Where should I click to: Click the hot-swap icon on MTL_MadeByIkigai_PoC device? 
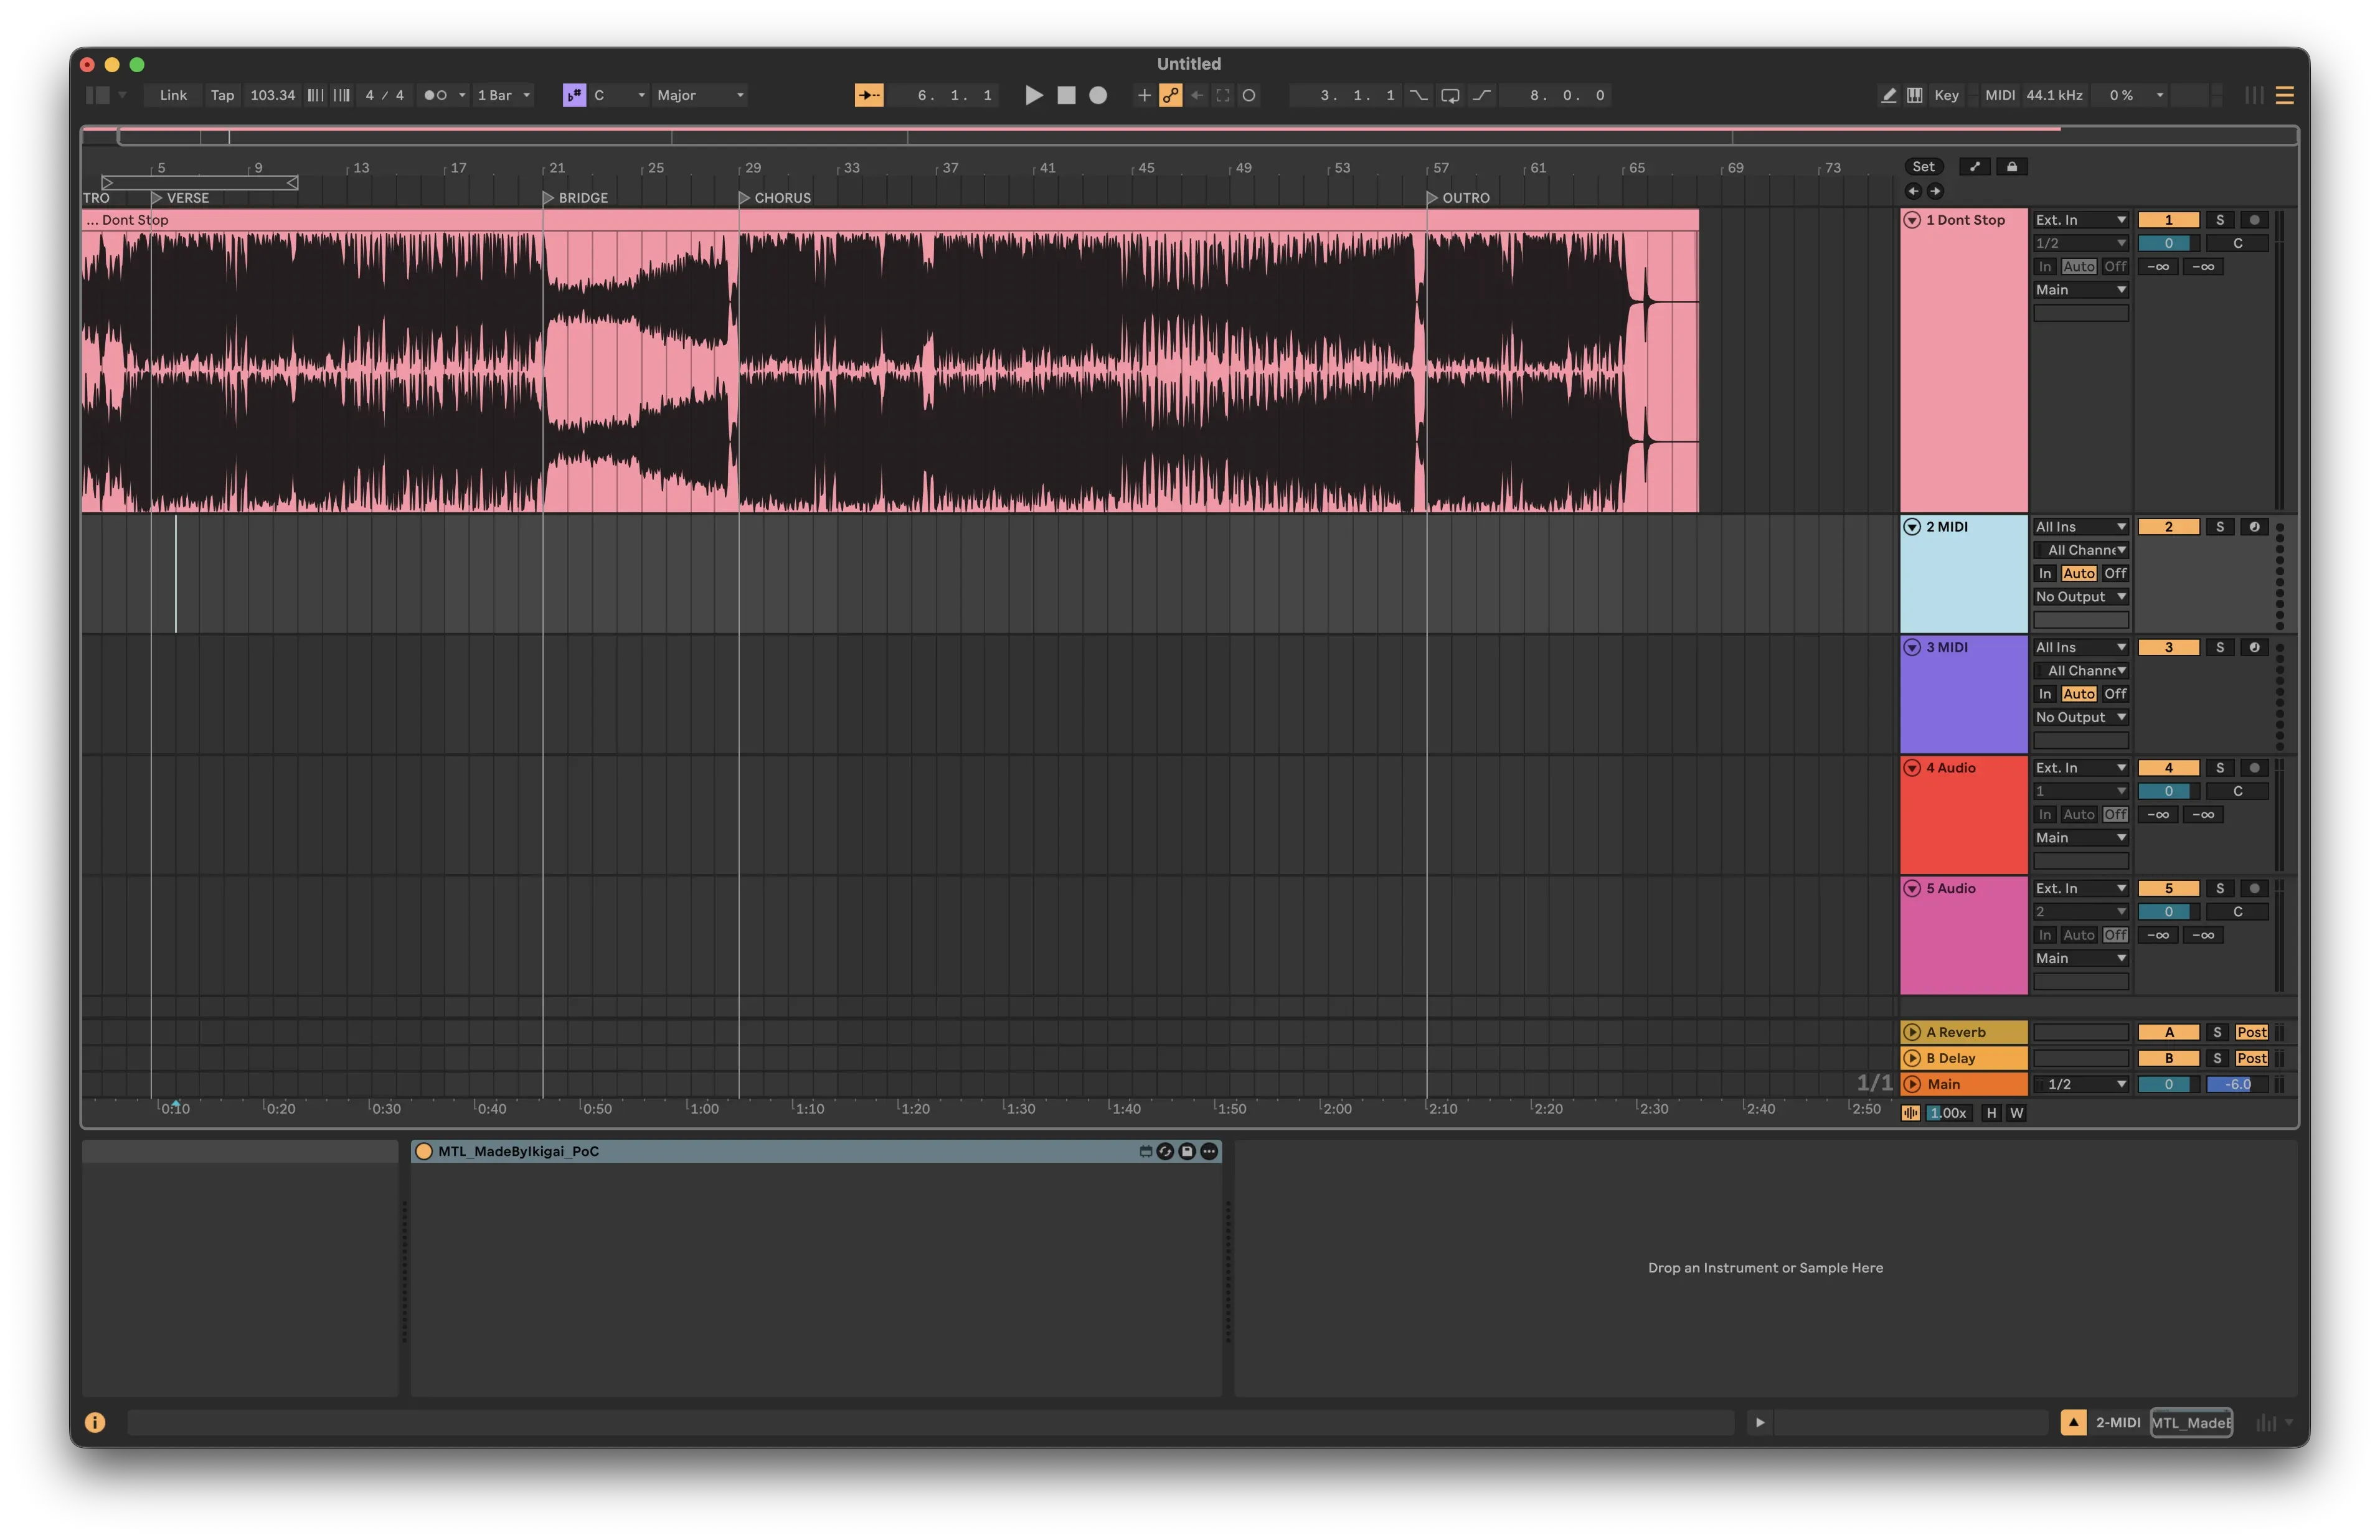1166,1151
